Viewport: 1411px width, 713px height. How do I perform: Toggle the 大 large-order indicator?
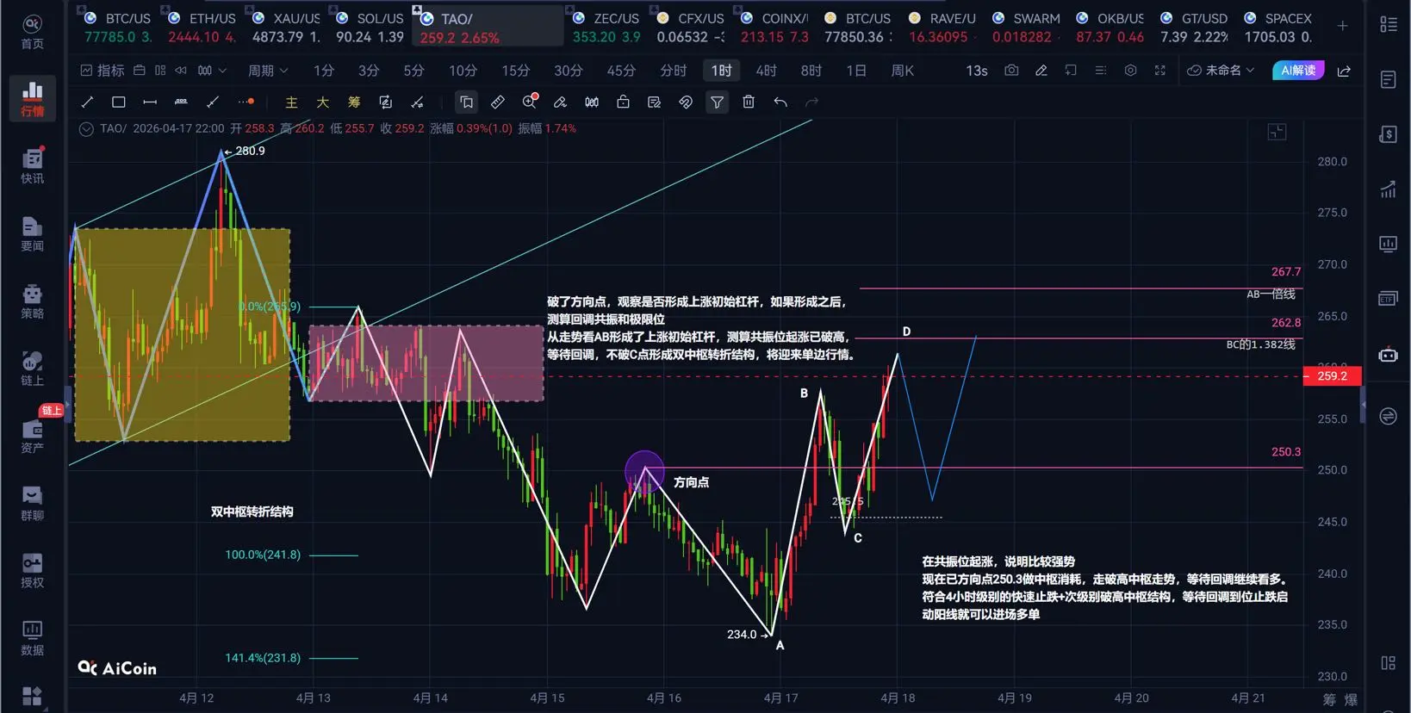pyautogui.click(x=323, y=102)
